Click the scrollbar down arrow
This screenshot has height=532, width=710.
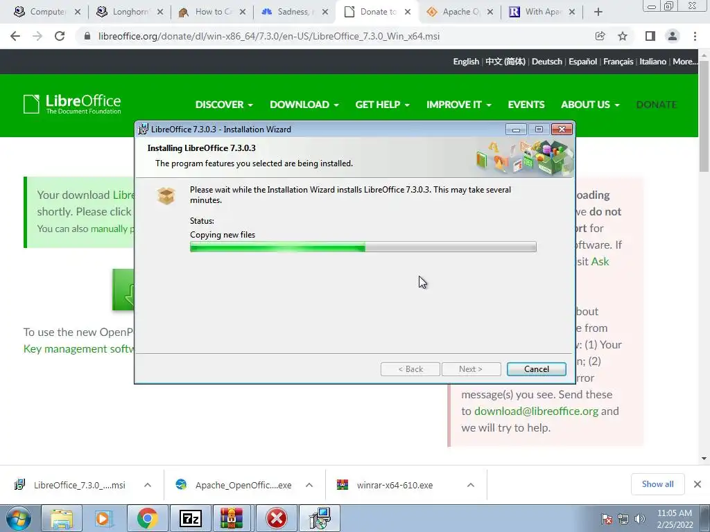coord(704,459)
